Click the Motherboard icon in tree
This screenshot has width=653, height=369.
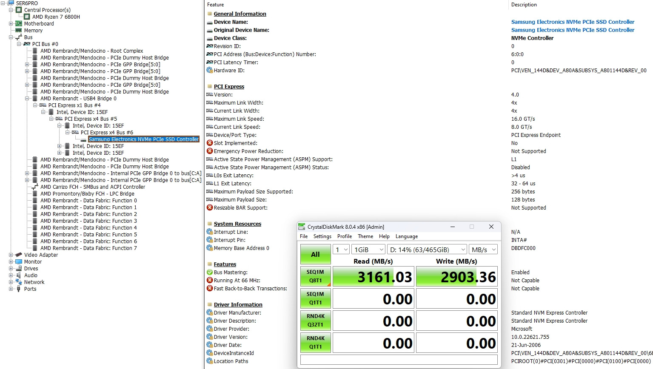[19, 23]
